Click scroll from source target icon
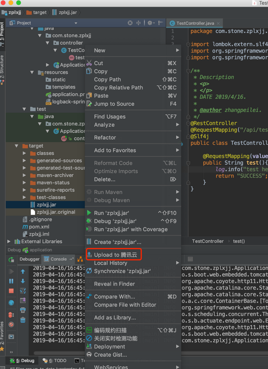This screenshot has height=369, width=268. point(130,23)
